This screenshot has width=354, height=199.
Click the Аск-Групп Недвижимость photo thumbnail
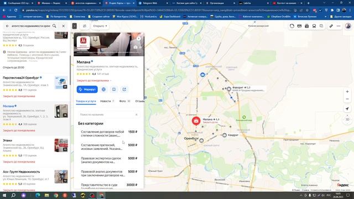pyautogui.click(x=61, y=176)
